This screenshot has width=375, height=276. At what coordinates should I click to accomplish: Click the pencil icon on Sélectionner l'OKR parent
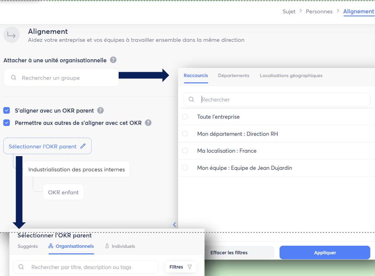pyautogui.click(x=83, y=146)
